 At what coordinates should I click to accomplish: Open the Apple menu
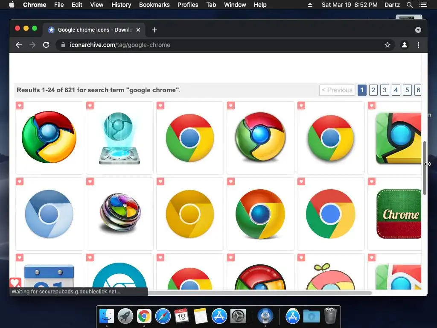click(x=12, y=5)
